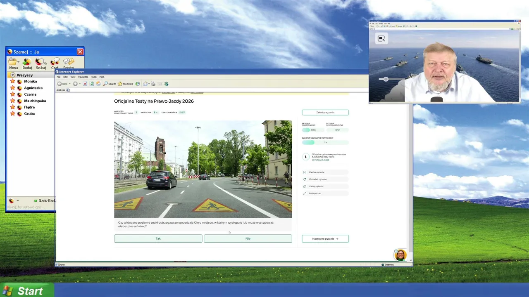This screenshot has height=297, width=529.
Task: Click the Address bar input field
Action: tap(218, 90)
